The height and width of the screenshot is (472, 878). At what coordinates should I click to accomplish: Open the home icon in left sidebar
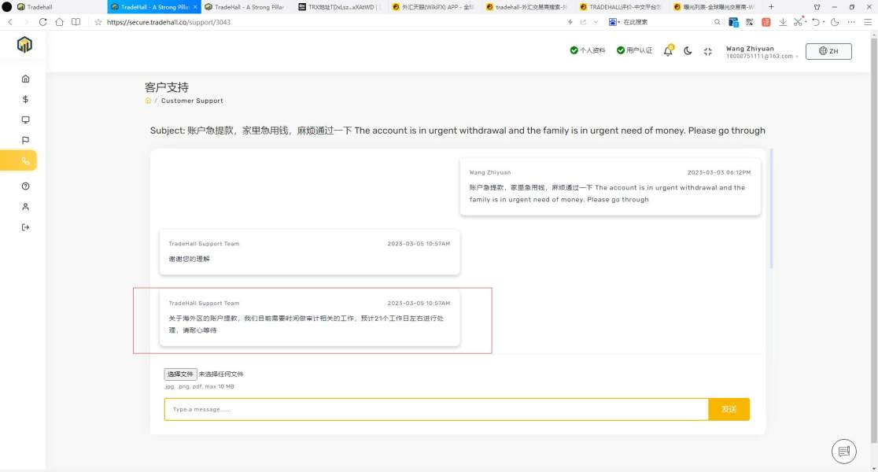pyautogui.click(x=25, y=79)
